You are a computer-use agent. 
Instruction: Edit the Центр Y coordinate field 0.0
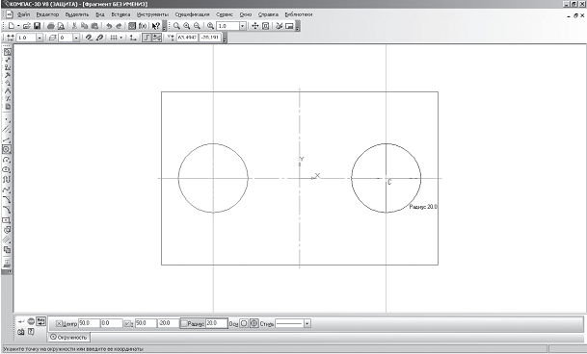112,323
